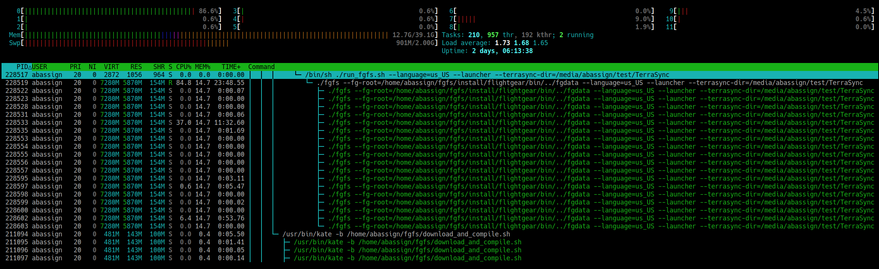Image resolution: width=879 pixels, height=269 pixels.
Task: Select process row with PID 228535
Action: point(440,131)
